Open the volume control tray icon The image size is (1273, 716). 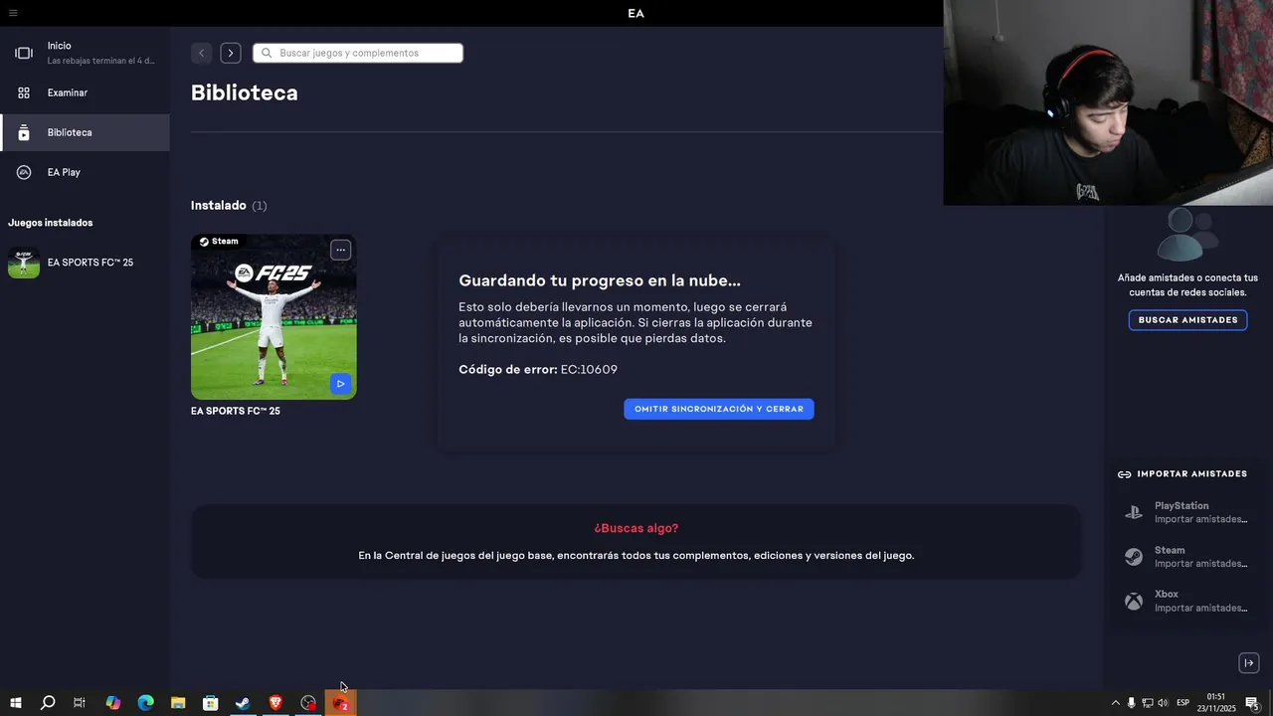[x=1163, y=703]
